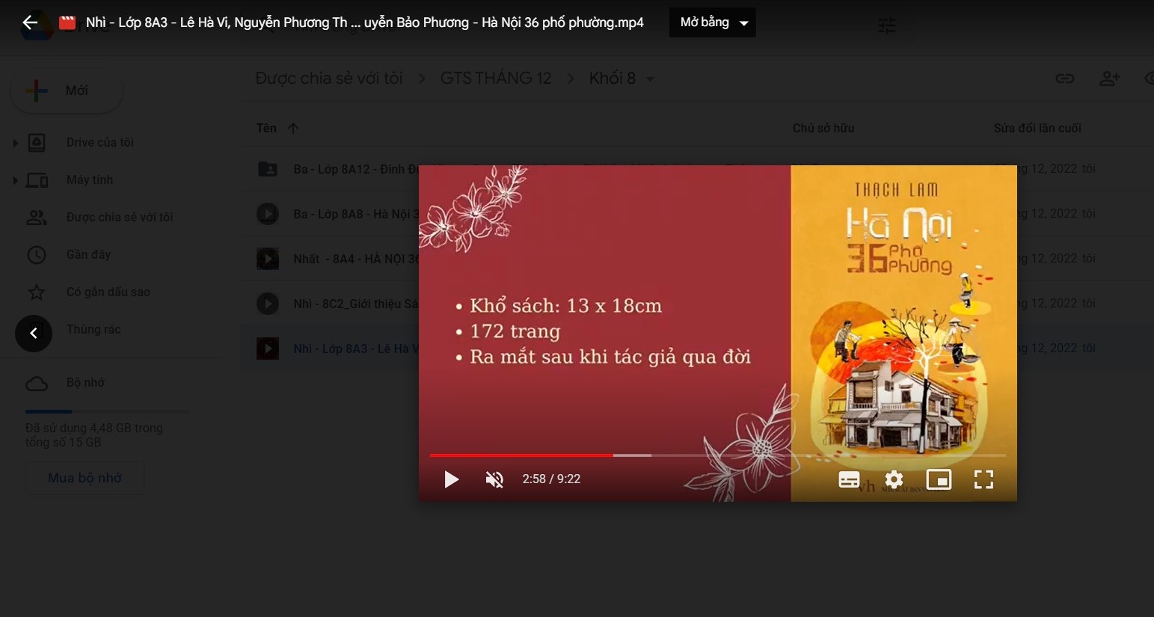
Task: Click the 'Chủ sở hữu' column header
Action: [x=823, y=129]
